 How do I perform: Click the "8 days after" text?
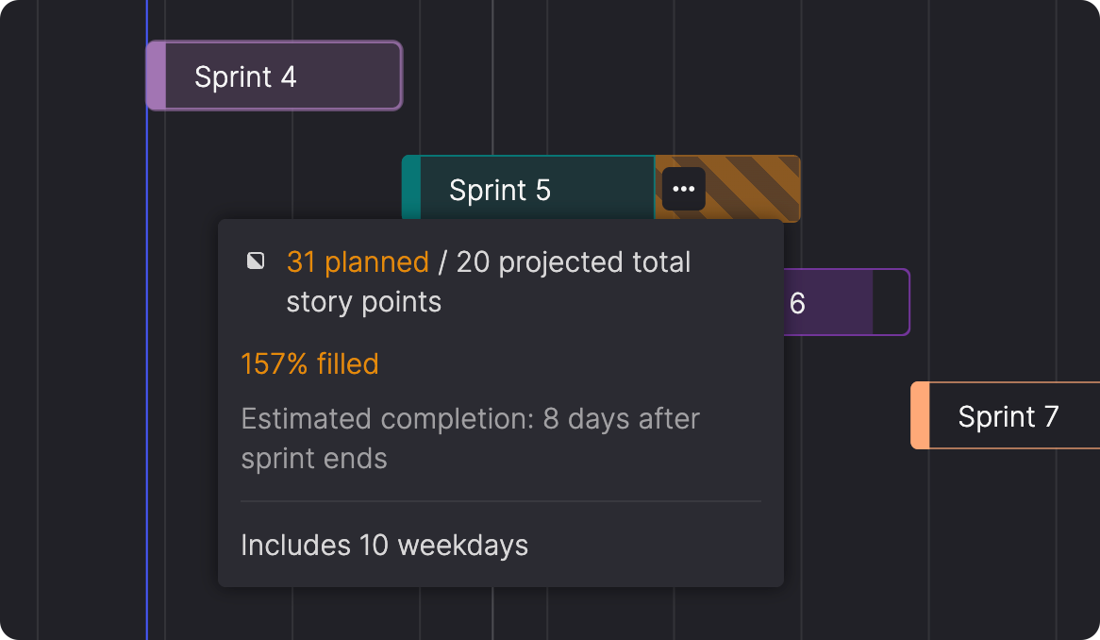coord(621,418)
